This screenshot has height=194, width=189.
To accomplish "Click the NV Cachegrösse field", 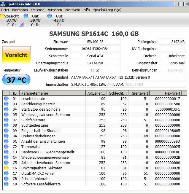I will click(x=173, y=49).
